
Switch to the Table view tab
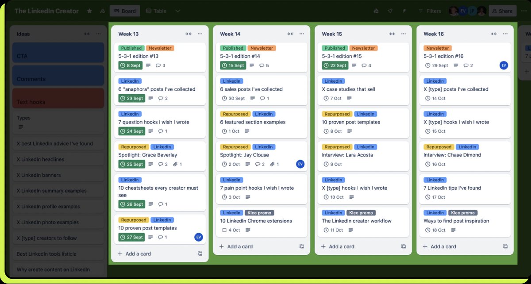pyautogui.click(x=156, y=11)
